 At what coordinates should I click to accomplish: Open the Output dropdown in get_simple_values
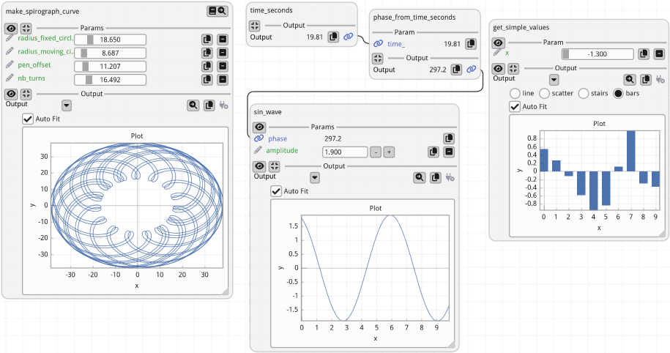click(554, 80)
